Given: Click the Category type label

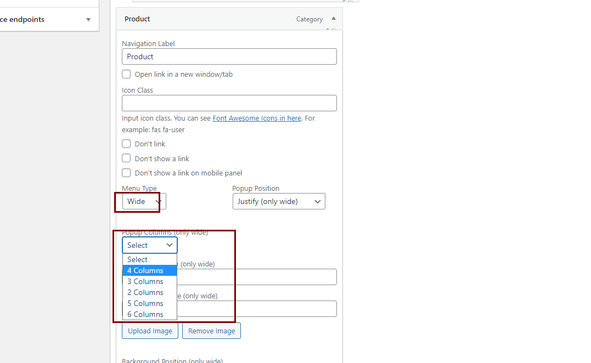Looking at the screenshot, I should (x=309, y=19).
